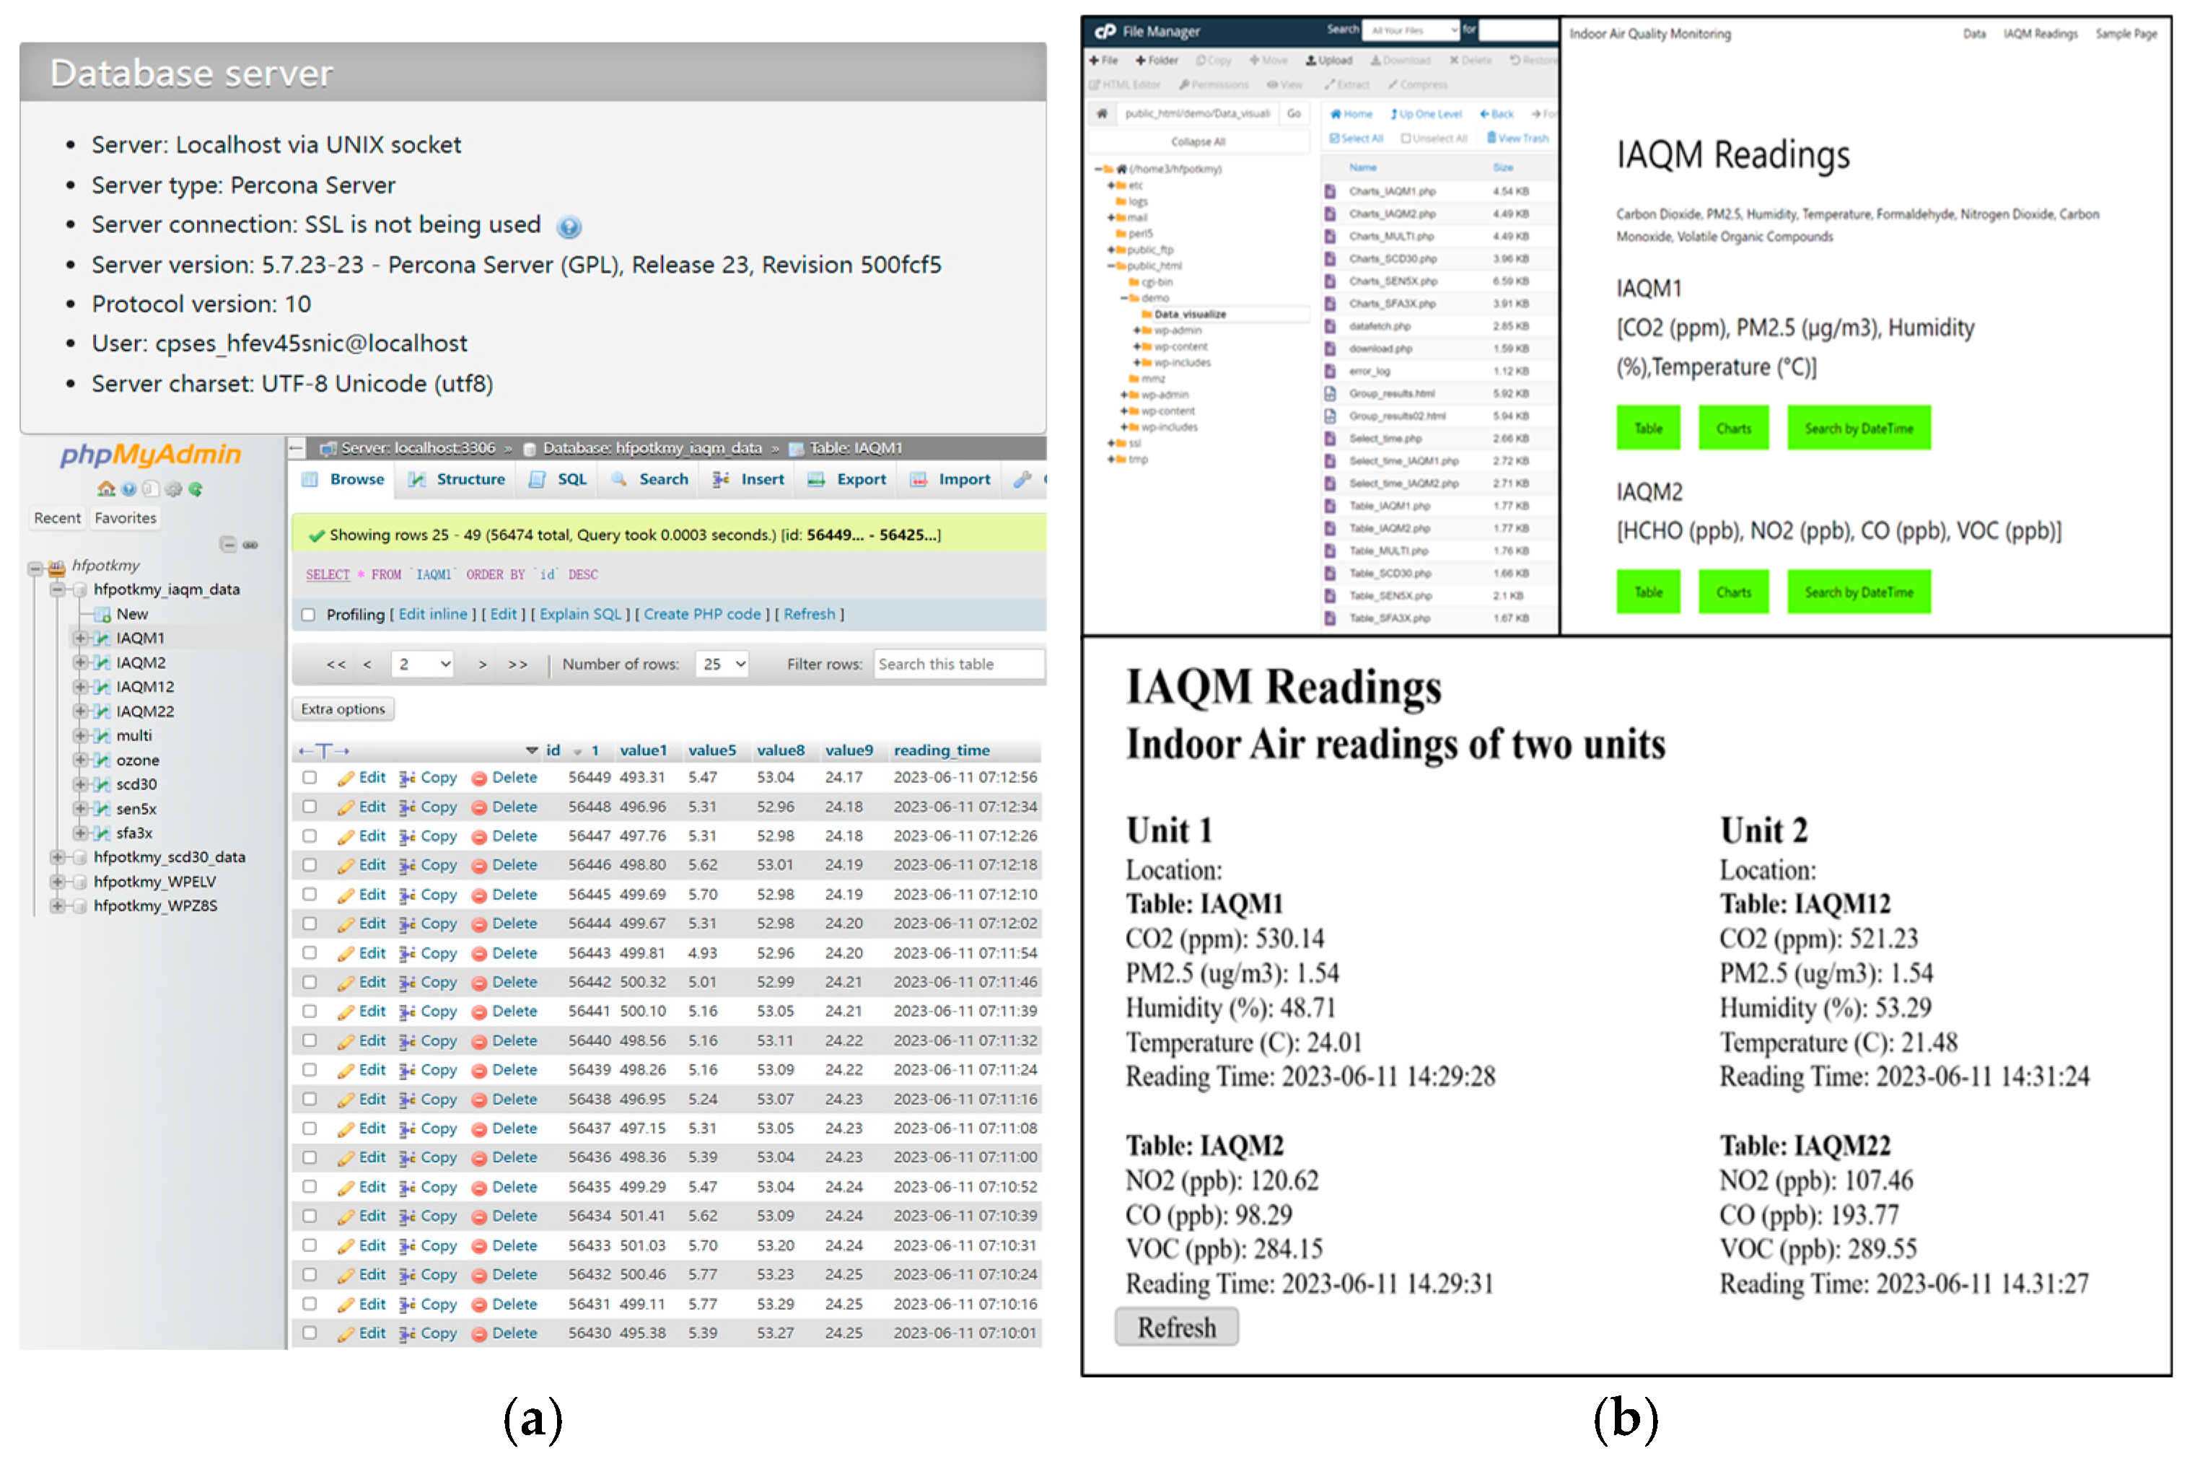Click the SSL help question mark icon

click(x=569, y=227)
